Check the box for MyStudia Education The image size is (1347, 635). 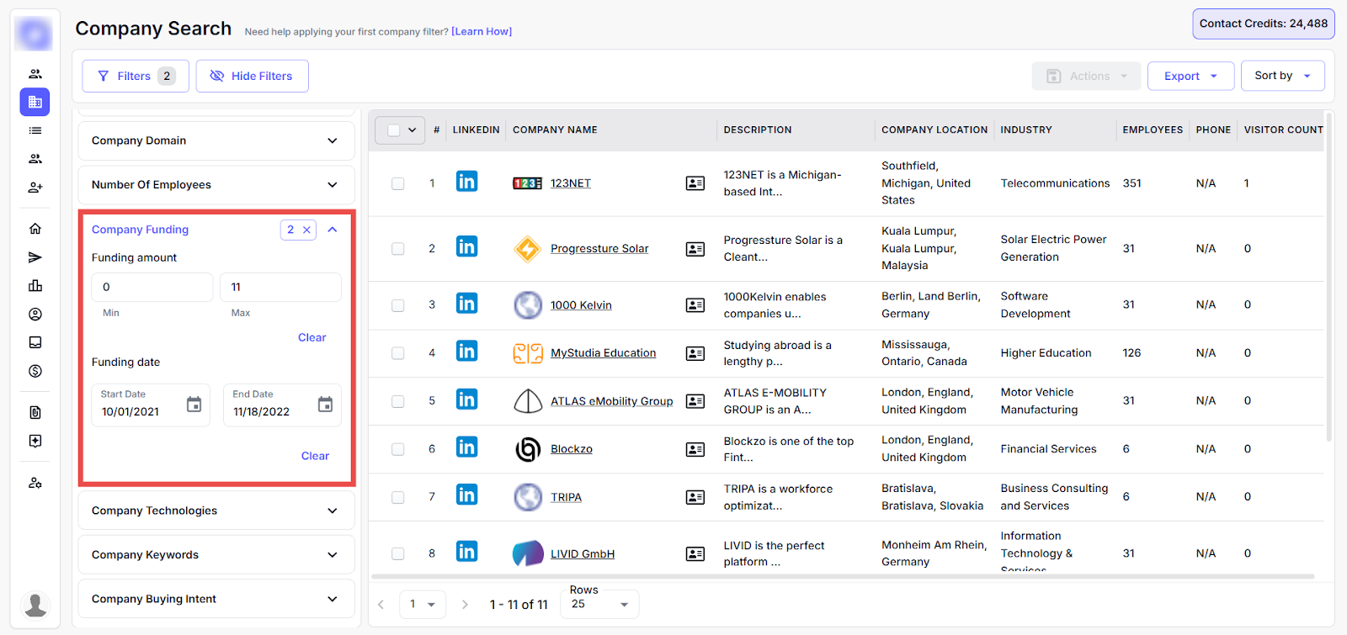click(x=397, y=353)
